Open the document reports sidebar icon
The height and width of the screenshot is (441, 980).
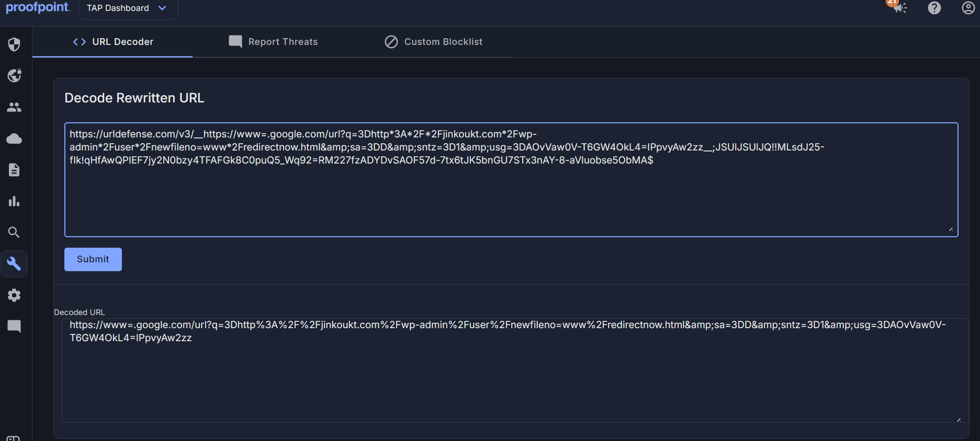14,170
